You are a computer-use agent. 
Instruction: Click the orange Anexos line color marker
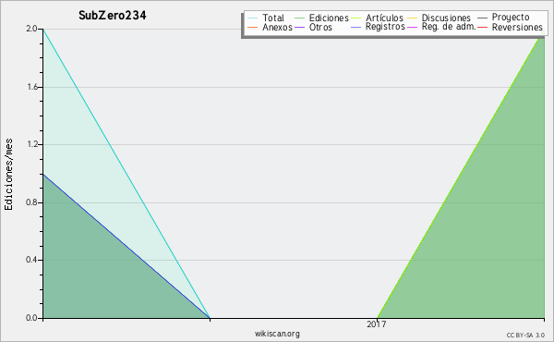click(253, 27)
